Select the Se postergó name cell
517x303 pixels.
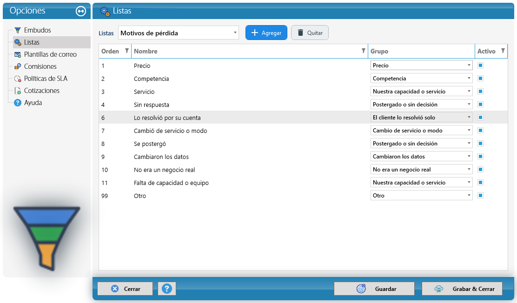pyautogui.click(x=150, y=144)
